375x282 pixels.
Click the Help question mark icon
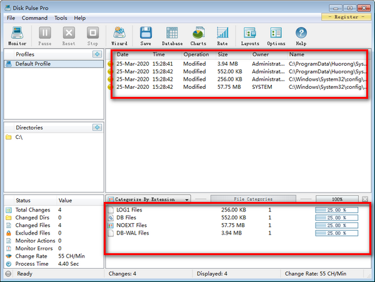(x=301, y=36)
